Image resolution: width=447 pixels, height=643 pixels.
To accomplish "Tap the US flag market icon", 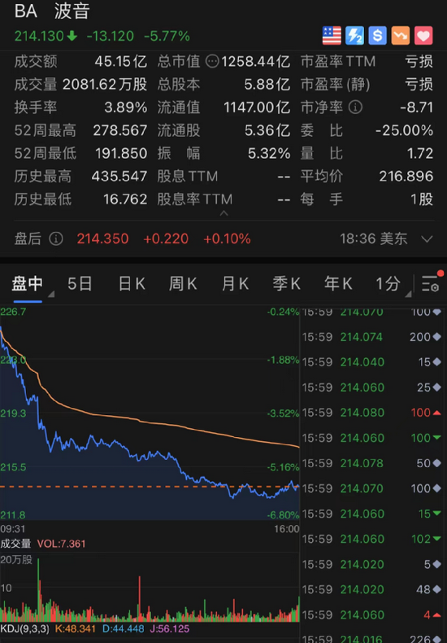I will [x=332, y=36].
